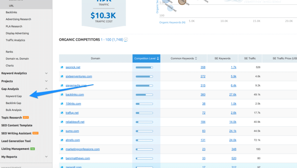
Task: Open Listing Management
Action: [15, 149]
